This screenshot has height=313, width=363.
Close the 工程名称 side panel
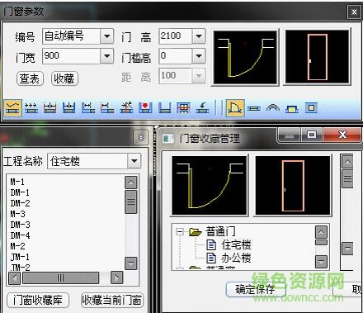coord(141,137)
